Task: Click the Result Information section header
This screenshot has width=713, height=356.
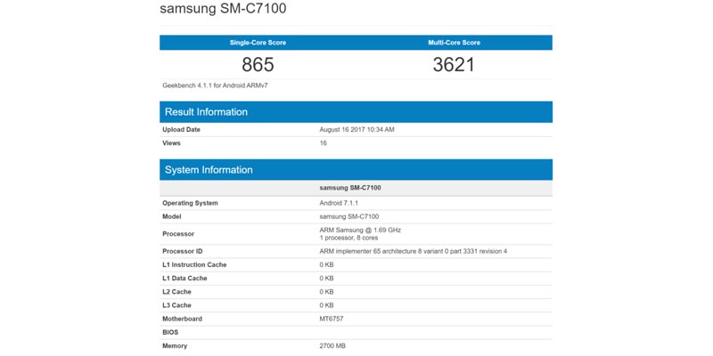Action: (206, 112)
